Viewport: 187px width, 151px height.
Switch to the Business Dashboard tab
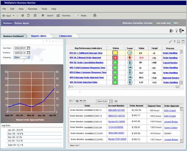13,36
